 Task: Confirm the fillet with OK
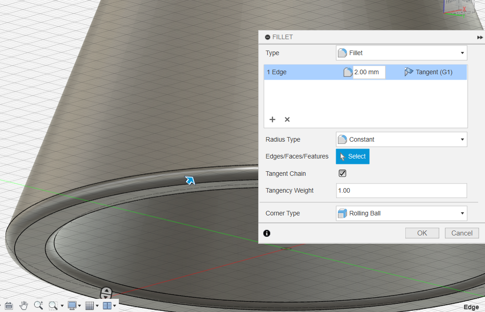(x=422, y=233)
